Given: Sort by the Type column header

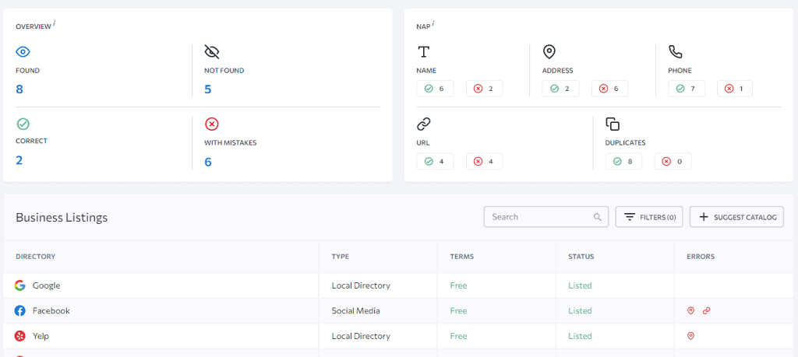Looking at the screenshot, I should click(341, 257).
